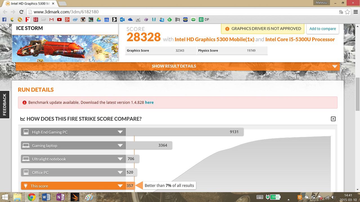Expand Show Result Details bar
The width and height of the screenshot is (360, 202).
(178, 66)
